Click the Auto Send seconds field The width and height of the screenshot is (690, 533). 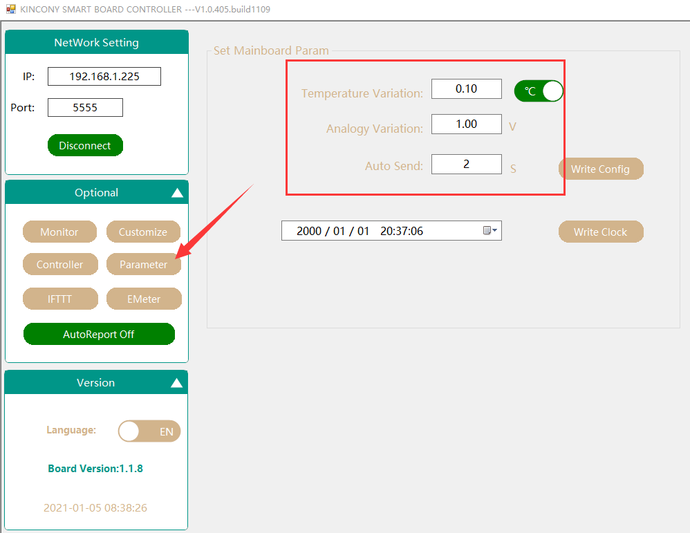pos(466,165)
